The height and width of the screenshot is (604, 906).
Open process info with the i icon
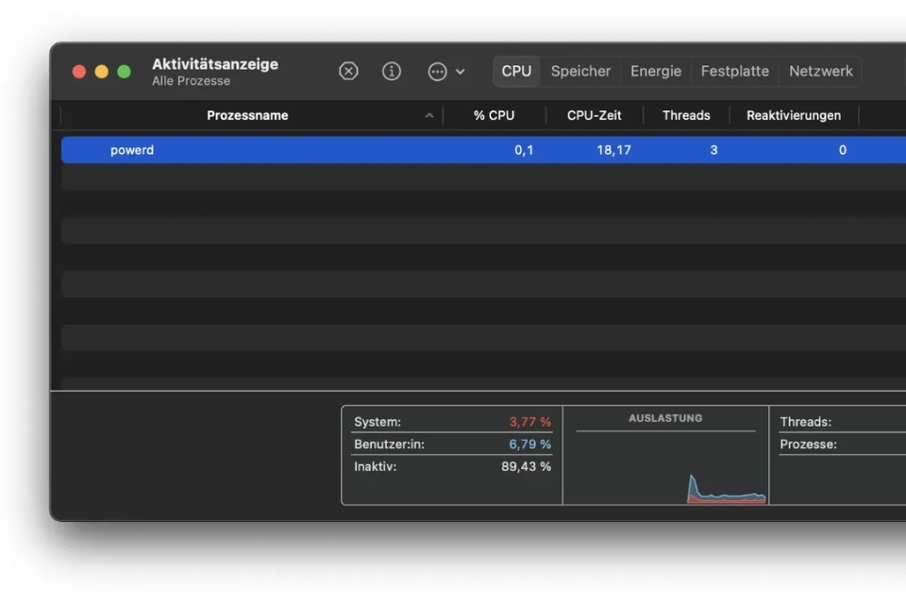(391, 71)
